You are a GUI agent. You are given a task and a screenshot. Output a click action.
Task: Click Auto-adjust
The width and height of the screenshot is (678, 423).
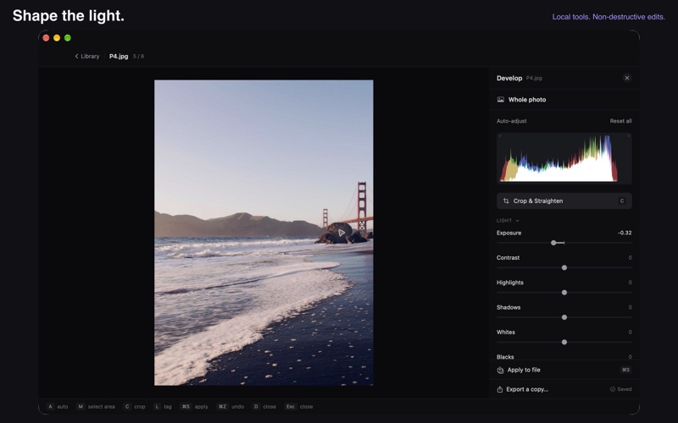(512, 121)
